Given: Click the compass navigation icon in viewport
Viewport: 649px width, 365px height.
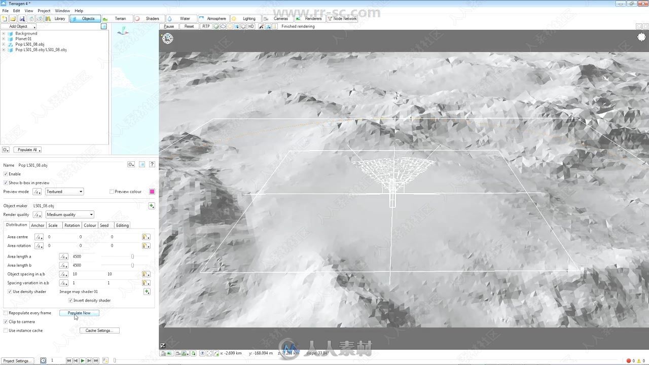Looking at the screenshot, I should coord(167,38).
